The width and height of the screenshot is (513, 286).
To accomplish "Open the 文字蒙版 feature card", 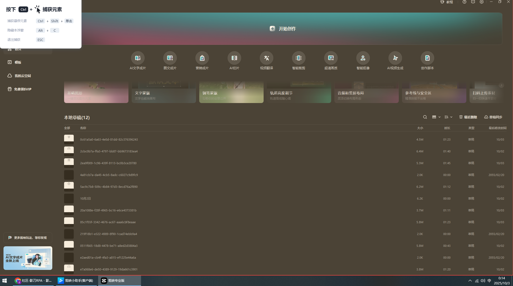I will click(164, 92).
